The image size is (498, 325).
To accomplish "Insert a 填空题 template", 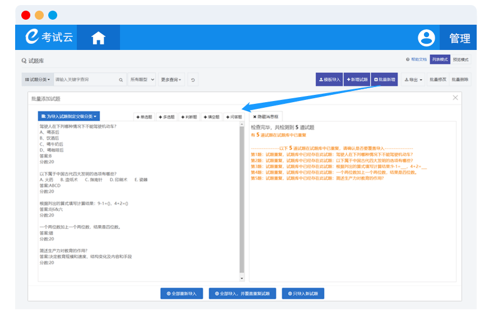I will point(211,117).
